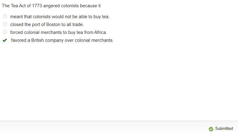This screenshot has width=238, height=132.
Task: Click answer text 'favored a British company over colonial merchants'
Action: coord(62,40)
